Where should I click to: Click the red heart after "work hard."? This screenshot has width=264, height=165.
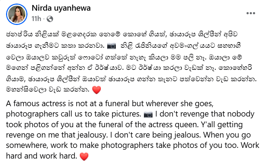pos(84,156)
